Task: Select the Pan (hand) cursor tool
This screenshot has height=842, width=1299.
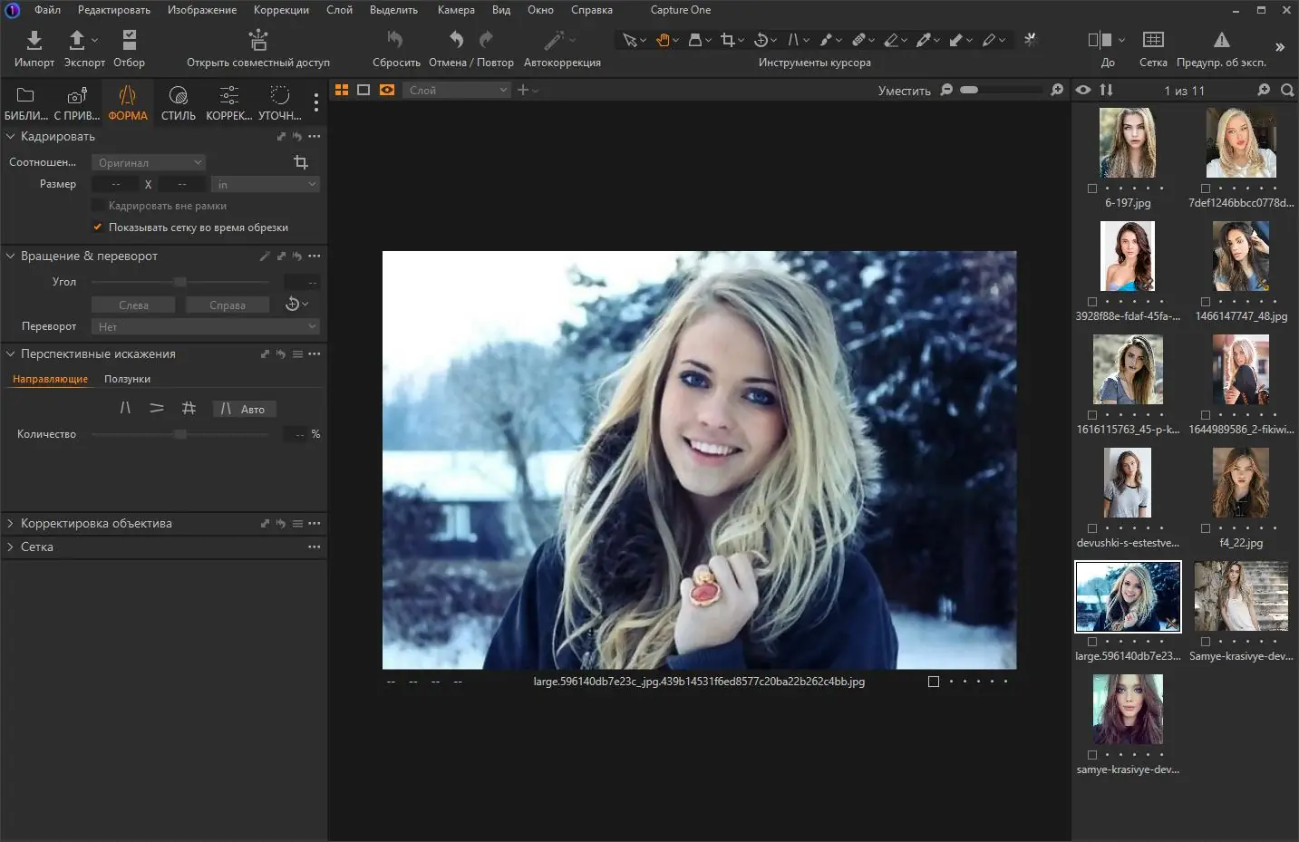Action: click(664, 40)
